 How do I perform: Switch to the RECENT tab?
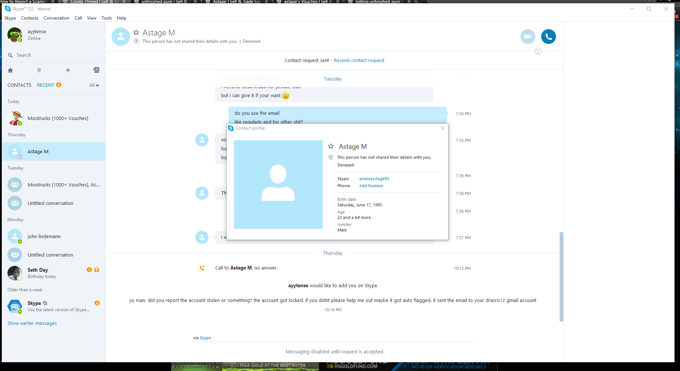point(45,85)
